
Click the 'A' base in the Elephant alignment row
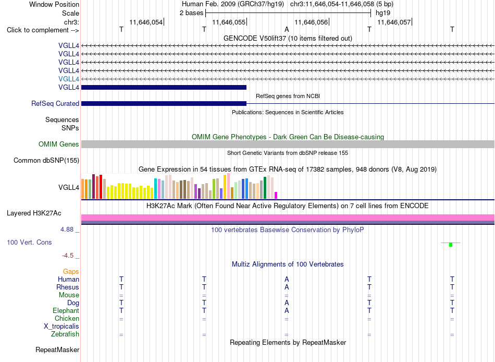coord(287,310)
